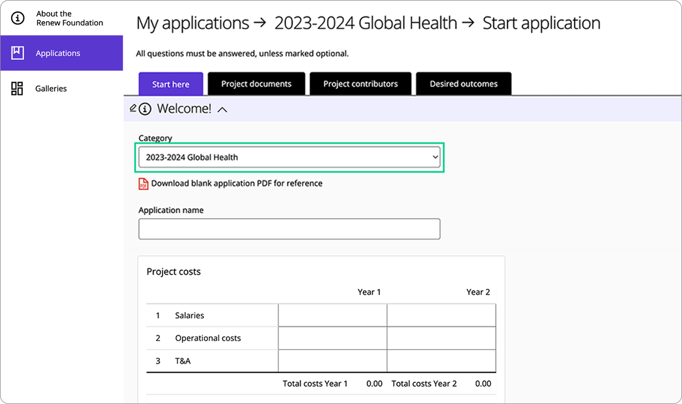This screenshot has width=682, height=404.
Task: Open the Category dropdown
Action: 289,157
